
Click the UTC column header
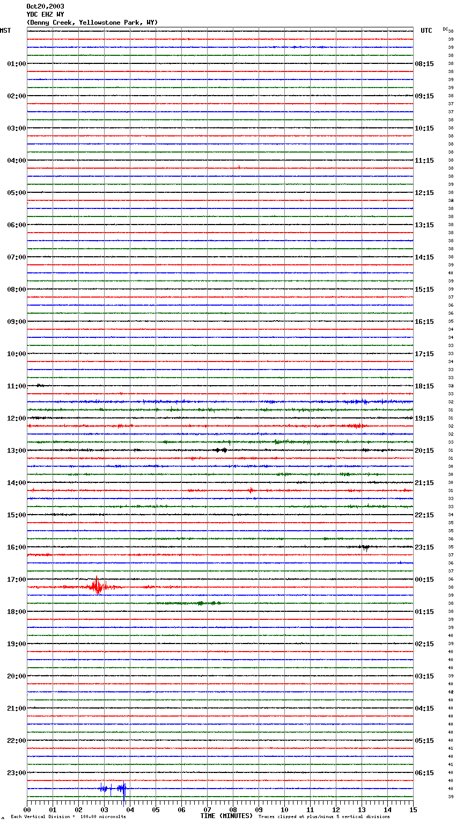point(426,31)
